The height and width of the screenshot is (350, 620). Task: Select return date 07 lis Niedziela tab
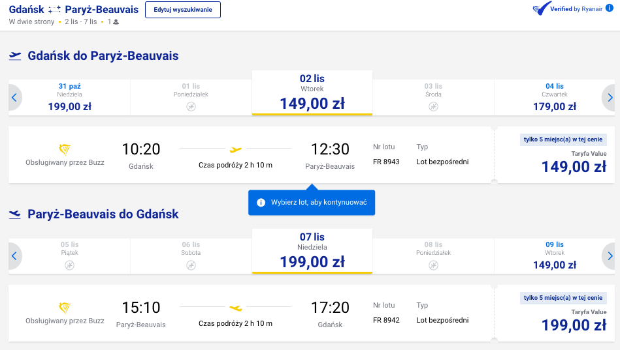[312, 251]
